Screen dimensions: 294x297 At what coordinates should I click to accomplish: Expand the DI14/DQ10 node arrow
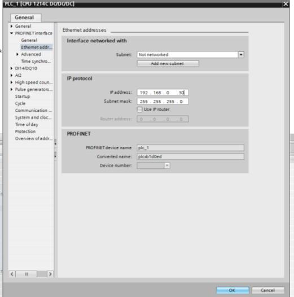tap(11, 68)
